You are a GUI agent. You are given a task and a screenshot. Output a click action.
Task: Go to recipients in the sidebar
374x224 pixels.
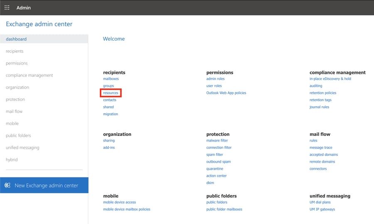point(15,51)
